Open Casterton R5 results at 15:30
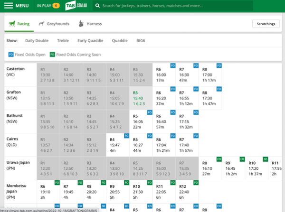Screen dimensions: 285x212 click(141, 75)
